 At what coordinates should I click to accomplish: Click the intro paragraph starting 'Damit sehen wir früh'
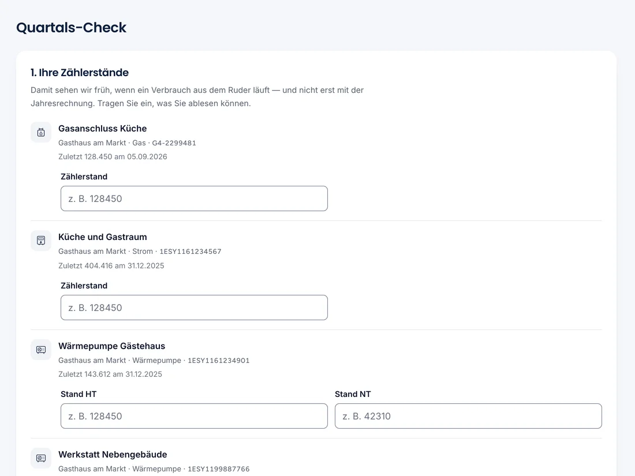(197, 97)
